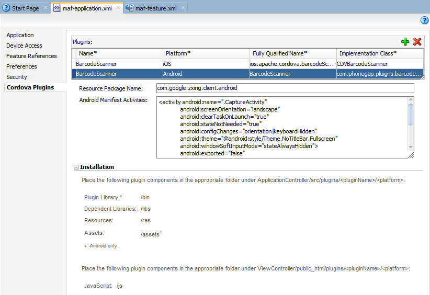
Task: Click the Resources /res path
Action: [x=145, y=220]
